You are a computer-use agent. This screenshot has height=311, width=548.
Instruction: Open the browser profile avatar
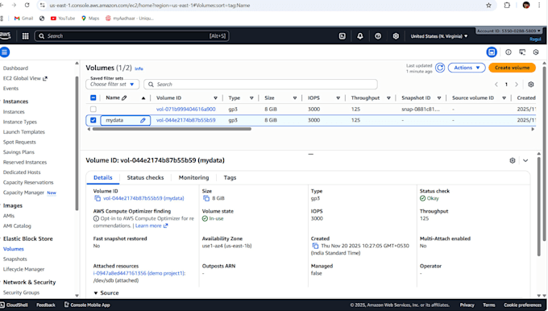[x=526, y=5]
